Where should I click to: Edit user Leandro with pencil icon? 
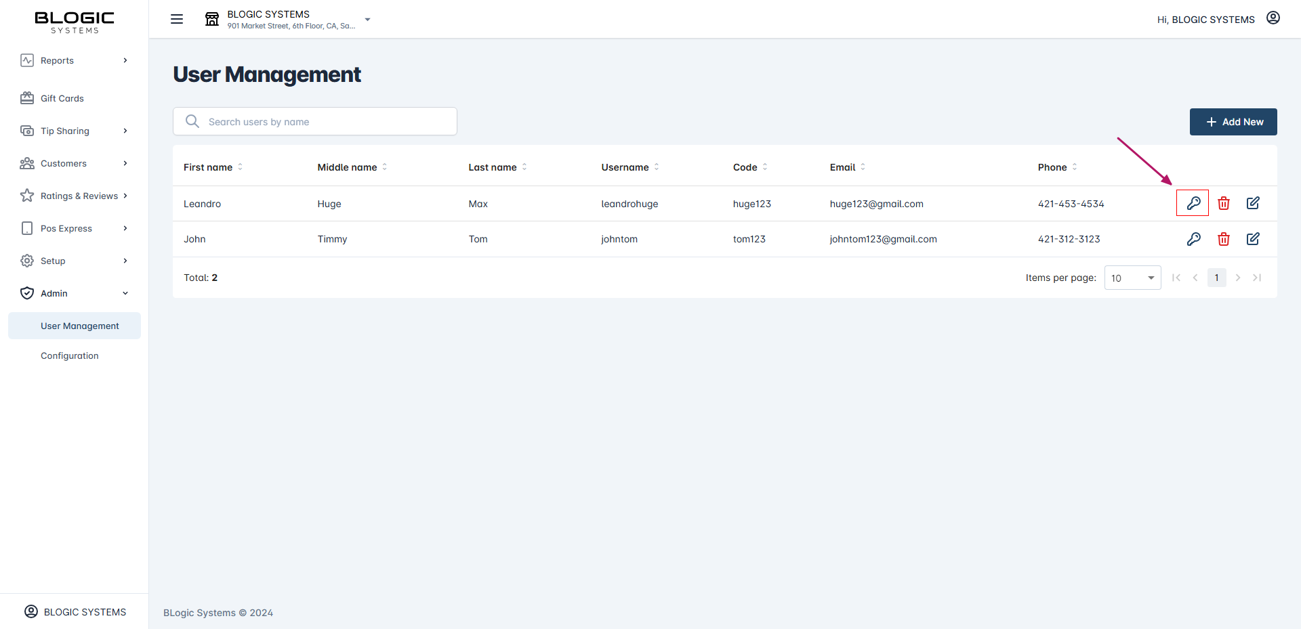click(x=1253, y=203)
